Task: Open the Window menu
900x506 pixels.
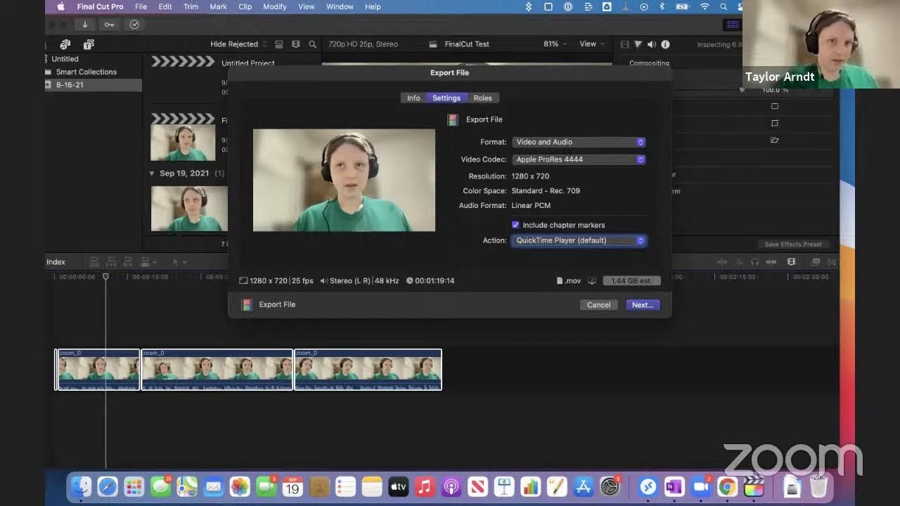Action: (x=340, y=6)
